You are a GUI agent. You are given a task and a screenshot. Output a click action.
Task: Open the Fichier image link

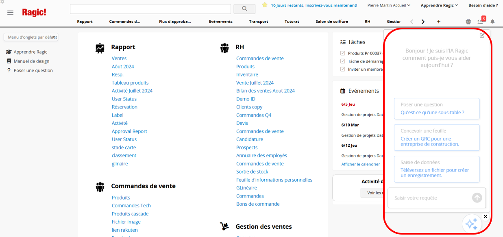coord(126,222)
